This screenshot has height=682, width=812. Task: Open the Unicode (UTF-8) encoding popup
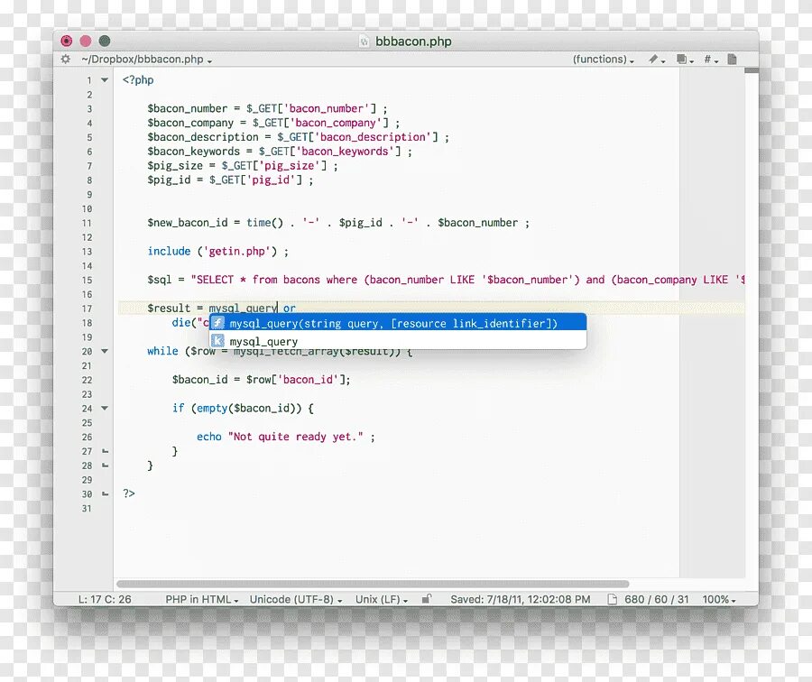[x=296, y=599]
